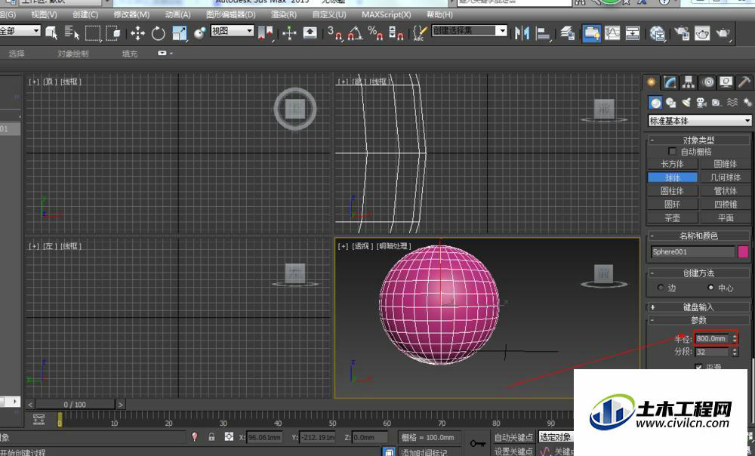The height and width of the screenshot is (456, 755).
Task: Click the 长方体 box button
Action: [x=672, y=164]
